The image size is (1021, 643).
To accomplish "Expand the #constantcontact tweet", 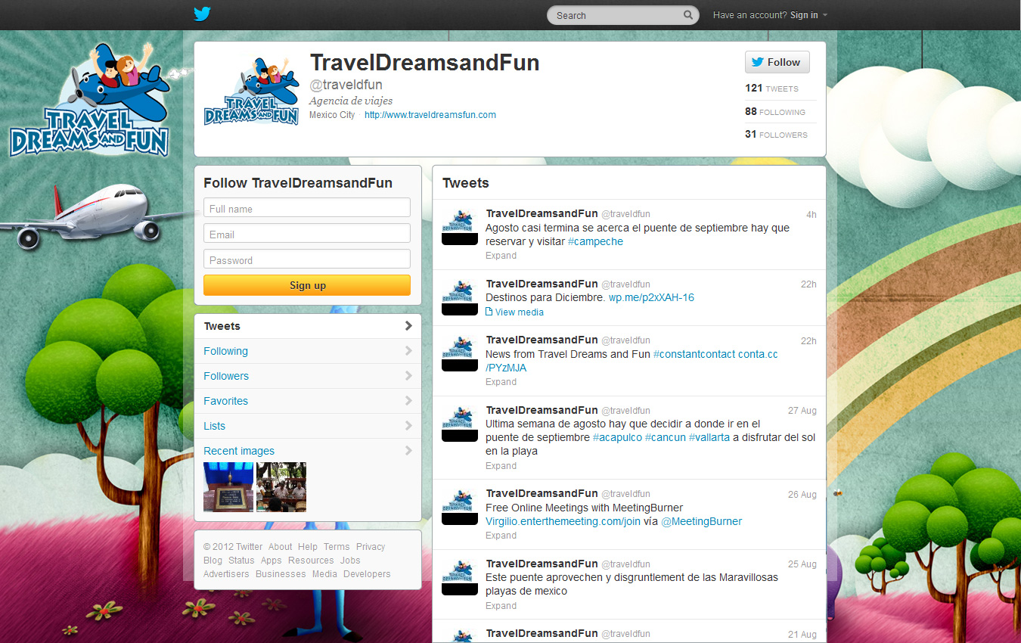I will (501, 382).
